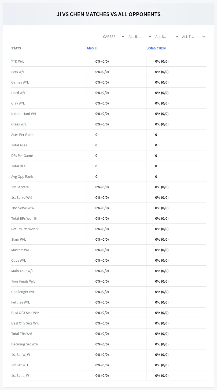Click the chevron arrow beside ALL R...

[x=150, y=37]
